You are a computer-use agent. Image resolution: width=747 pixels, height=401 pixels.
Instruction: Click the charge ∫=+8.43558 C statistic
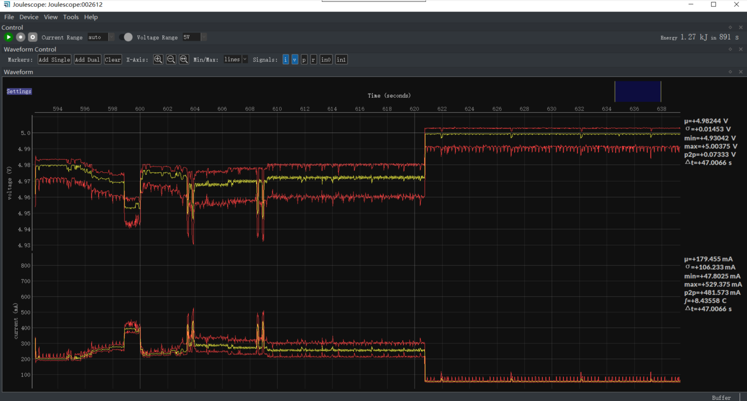705,301
